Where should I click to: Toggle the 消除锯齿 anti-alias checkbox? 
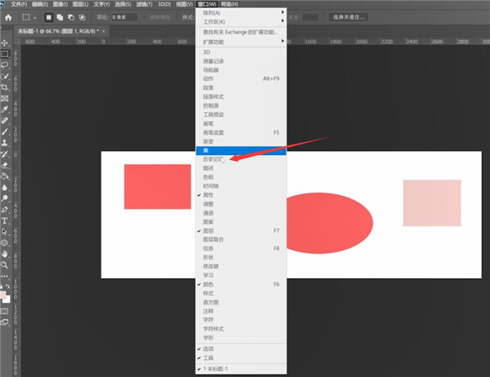pyautogui.click(x=145, y=17)
